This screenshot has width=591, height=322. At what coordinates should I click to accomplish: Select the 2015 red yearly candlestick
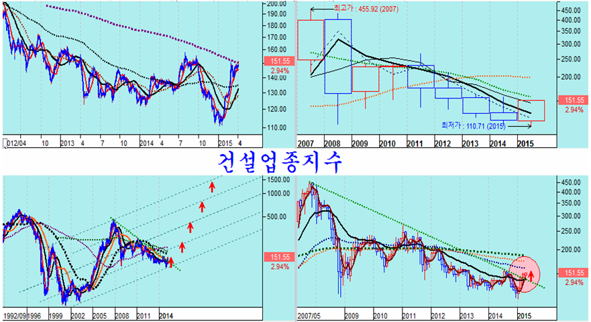tap(531, 110)
